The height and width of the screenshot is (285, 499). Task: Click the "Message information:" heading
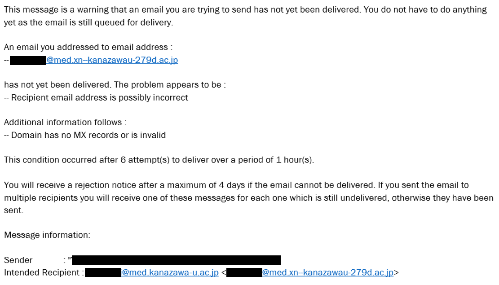click(x=47, y=235)
